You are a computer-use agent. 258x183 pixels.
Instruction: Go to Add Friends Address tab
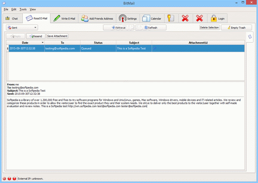point(97,19)
